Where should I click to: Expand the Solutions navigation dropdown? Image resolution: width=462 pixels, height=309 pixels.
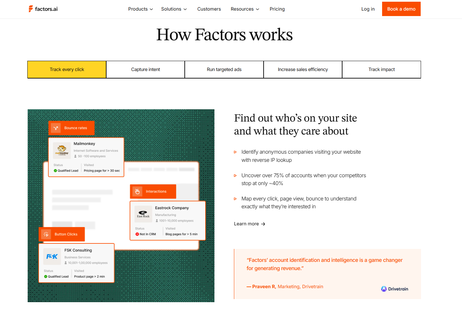point(174,9)
